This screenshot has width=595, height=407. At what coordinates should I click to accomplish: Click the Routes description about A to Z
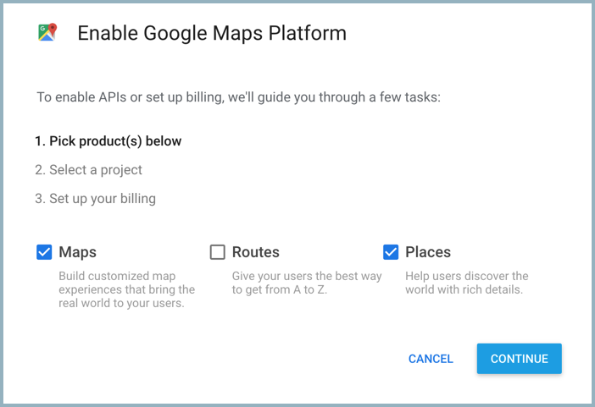pyautogui.click(x=307, y=283)
